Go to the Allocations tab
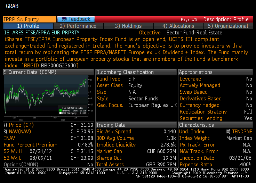This screenshot has width=256, height=183. (x=178, y=26)
